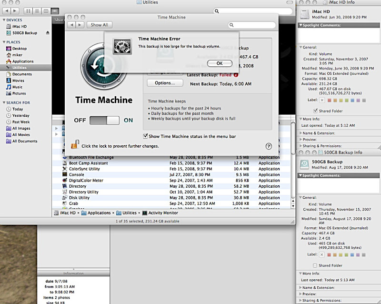Dismiss the Time Machine Error with OK
381x304 pixels.
[x=220, y=63]
